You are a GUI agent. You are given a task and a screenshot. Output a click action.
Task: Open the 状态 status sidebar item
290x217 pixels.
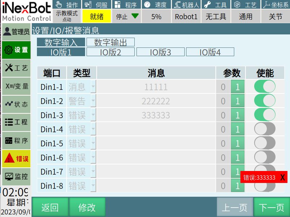pos(16,104)
